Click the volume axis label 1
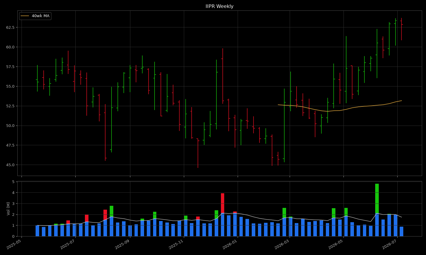The height and width of the screenshot is (255, 426). (13, 225)
